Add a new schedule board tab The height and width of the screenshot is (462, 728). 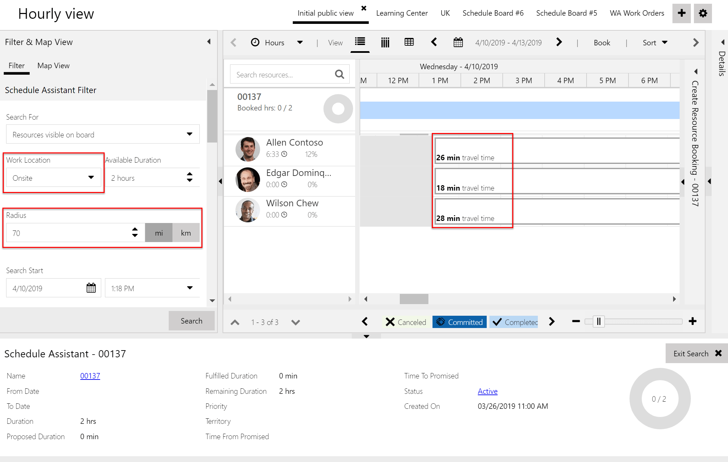click(681, 13)
